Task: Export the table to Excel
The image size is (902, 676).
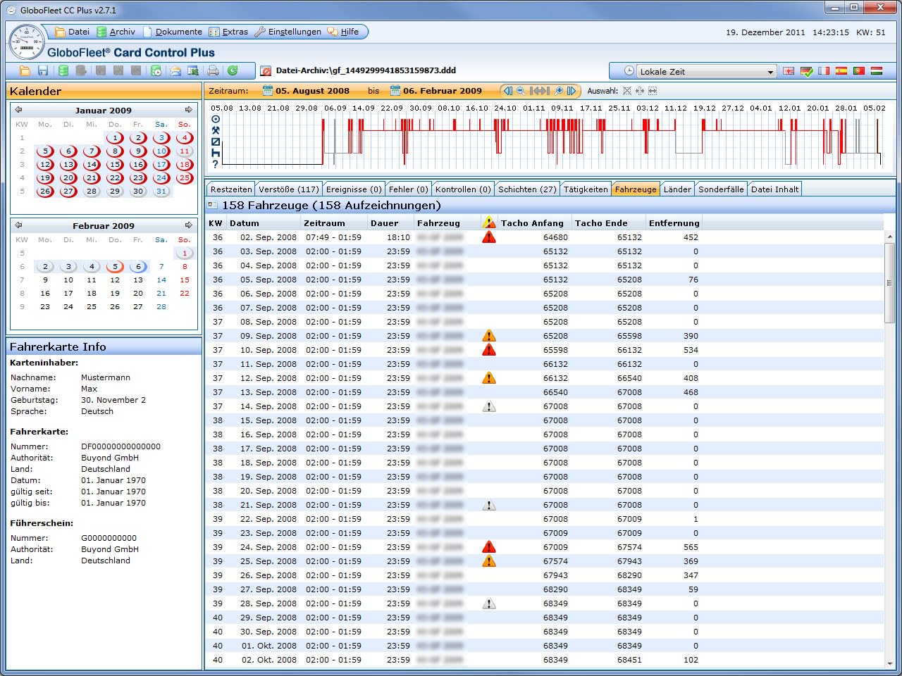Action: tap(193, 70)
